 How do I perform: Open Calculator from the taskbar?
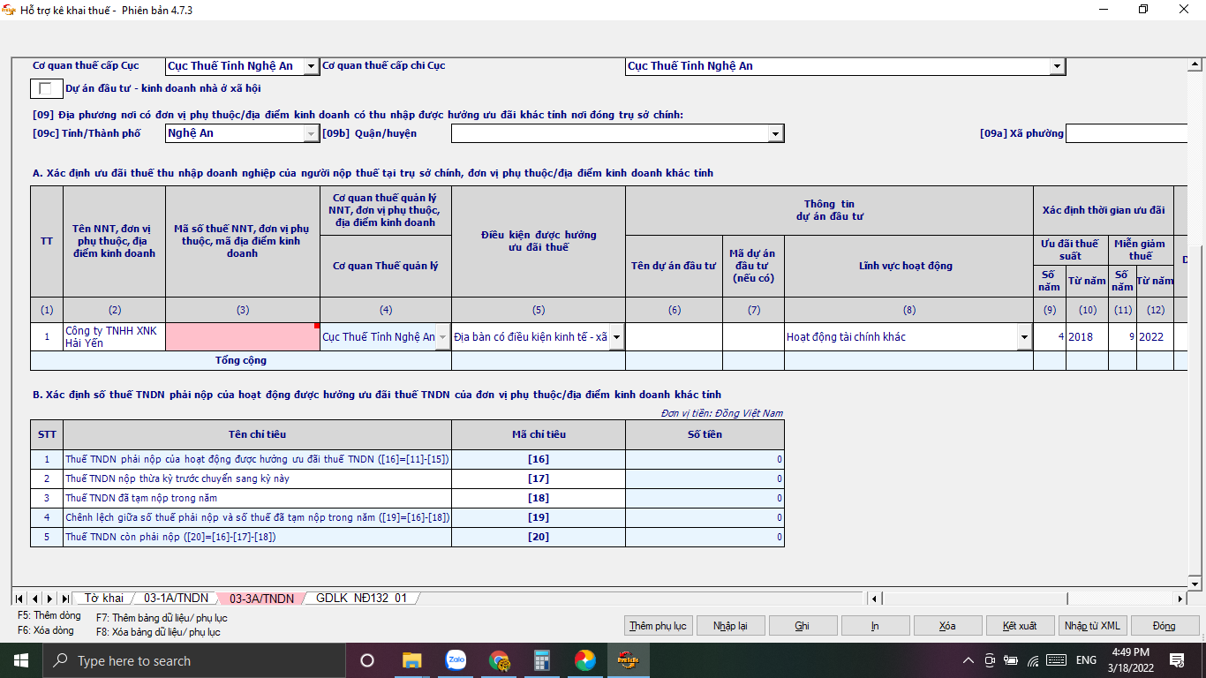pyautogui.click(x=542, y=660)
